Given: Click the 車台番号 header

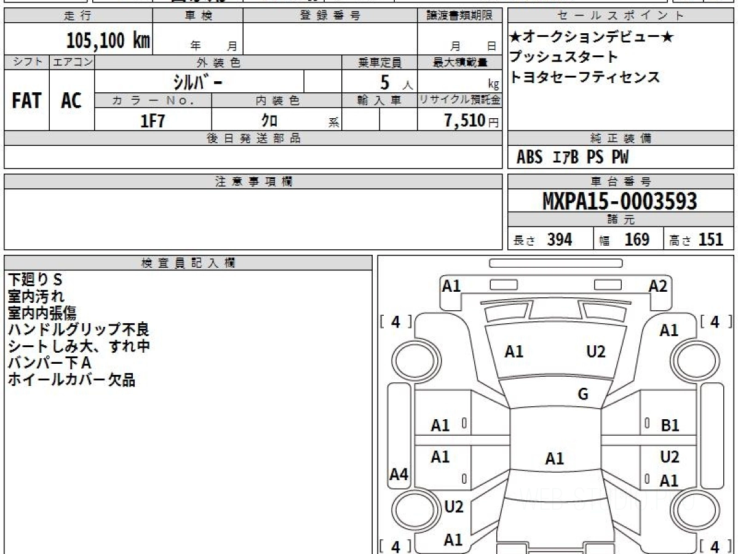Looking at the screenshot, I should click(621, 182).
